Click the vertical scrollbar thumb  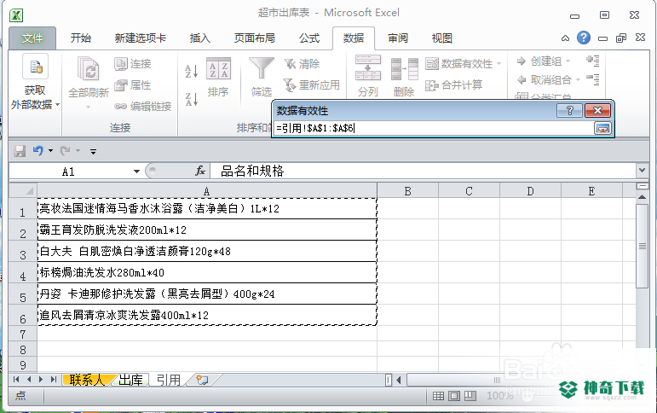click(642, 246)
